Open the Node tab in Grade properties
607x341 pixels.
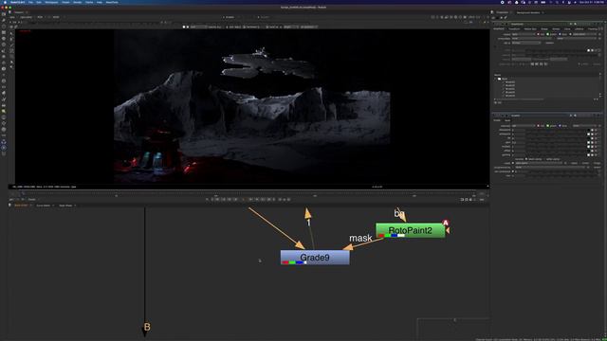pyautogui.click(x=507, y=120)
